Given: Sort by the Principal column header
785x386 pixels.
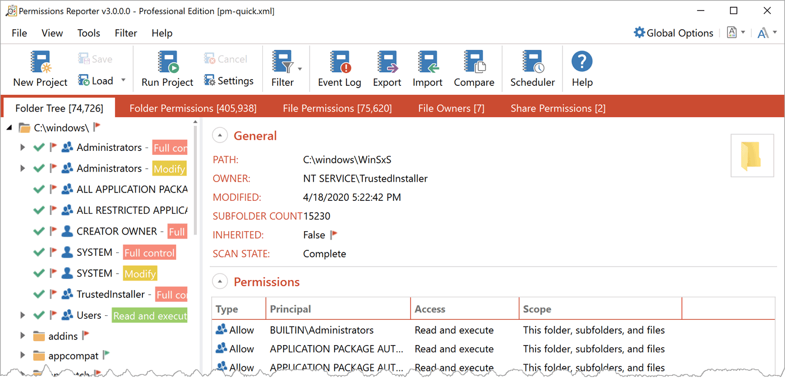Looking at the screenshot, I should (338, 309).
